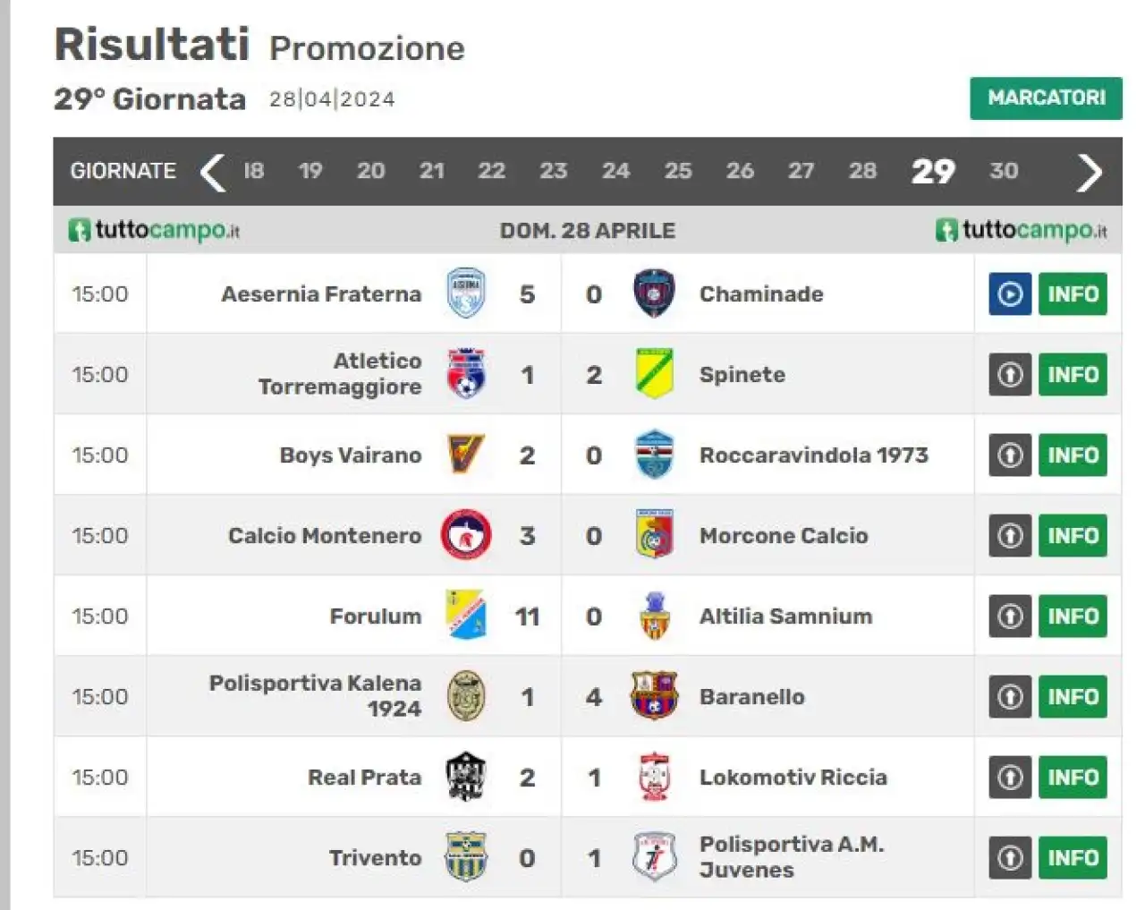1145x910 pixels.
Task: Advance giornate list with right chevron
Action: 1090,172
